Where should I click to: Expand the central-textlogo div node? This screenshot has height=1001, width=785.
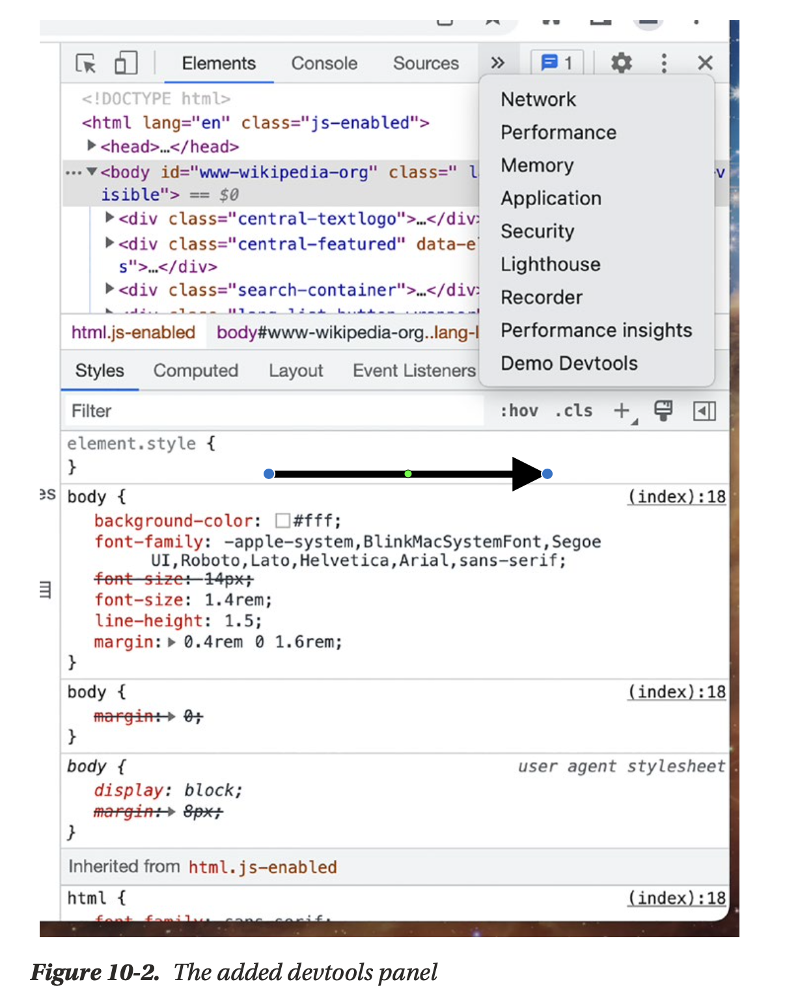tap(110, 218)
